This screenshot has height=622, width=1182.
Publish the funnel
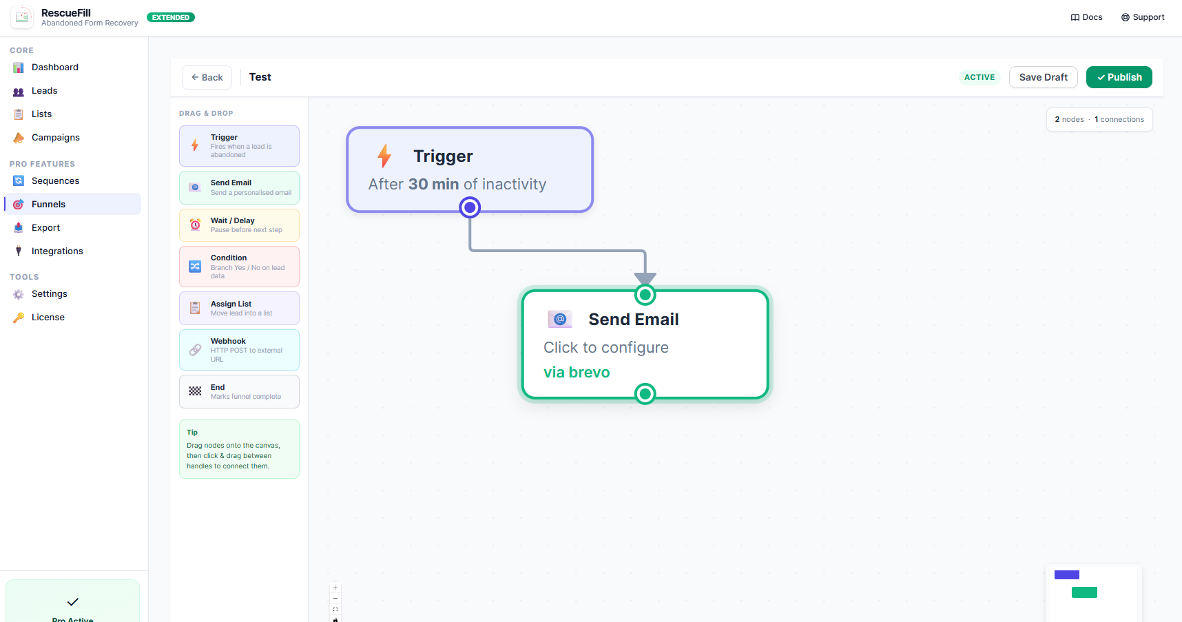pos(1119,77)
